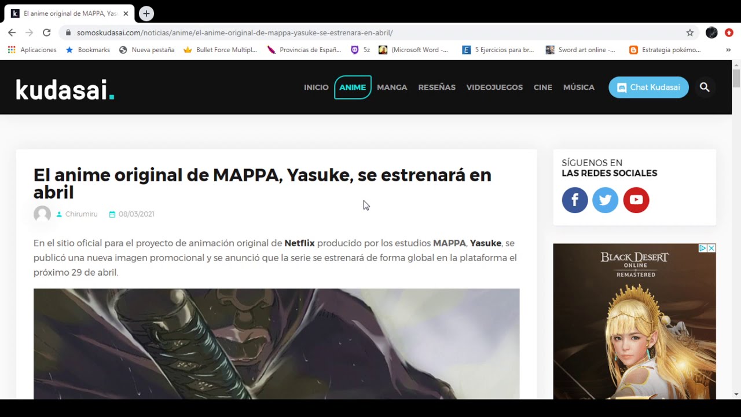
Task: Click the Chrome profile avatar icon
Action: pyautogui.click(x=711, y=32)
